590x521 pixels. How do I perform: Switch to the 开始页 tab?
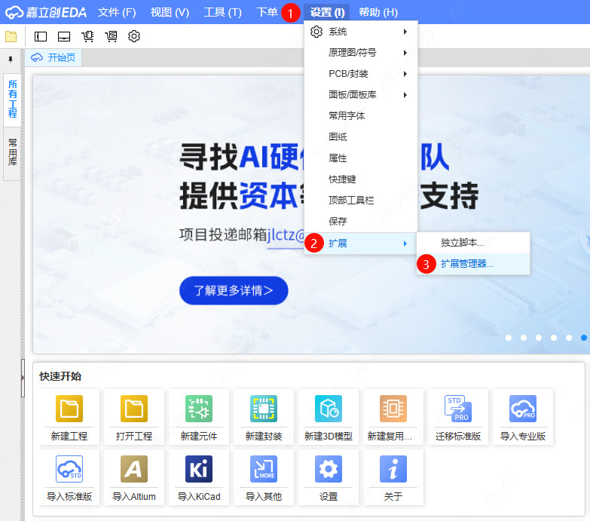(55, 58)
